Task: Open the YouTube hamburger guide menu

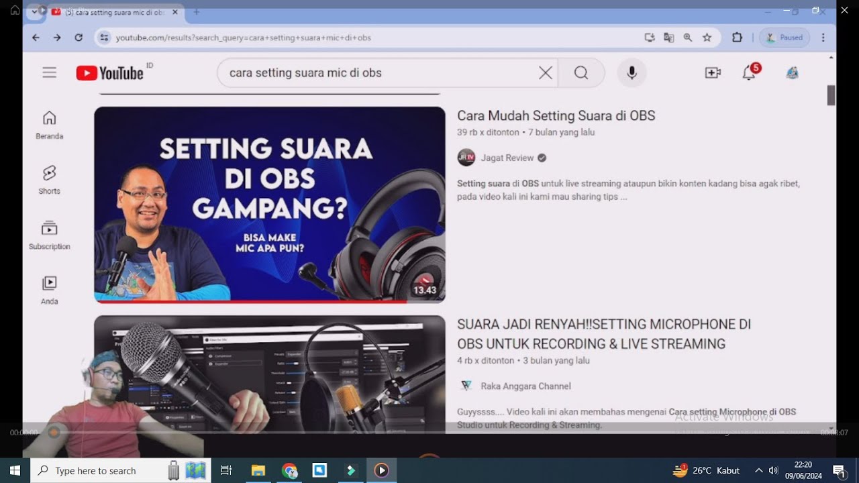Action: coord(49,72)
